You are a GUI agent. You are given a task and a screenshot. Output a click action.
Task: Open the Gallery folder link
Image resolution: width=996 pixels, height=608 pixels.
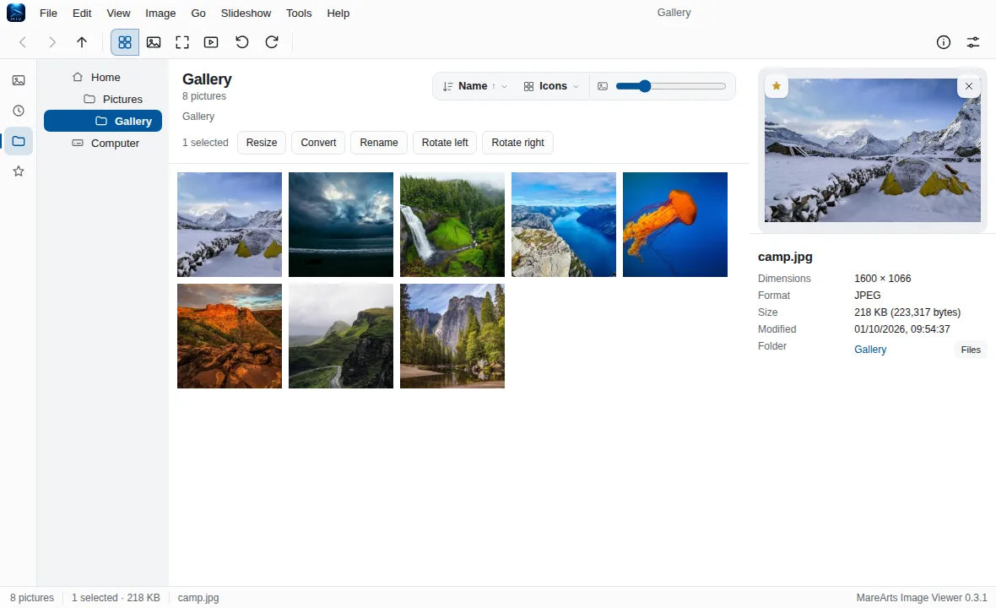tap(869, 350)
